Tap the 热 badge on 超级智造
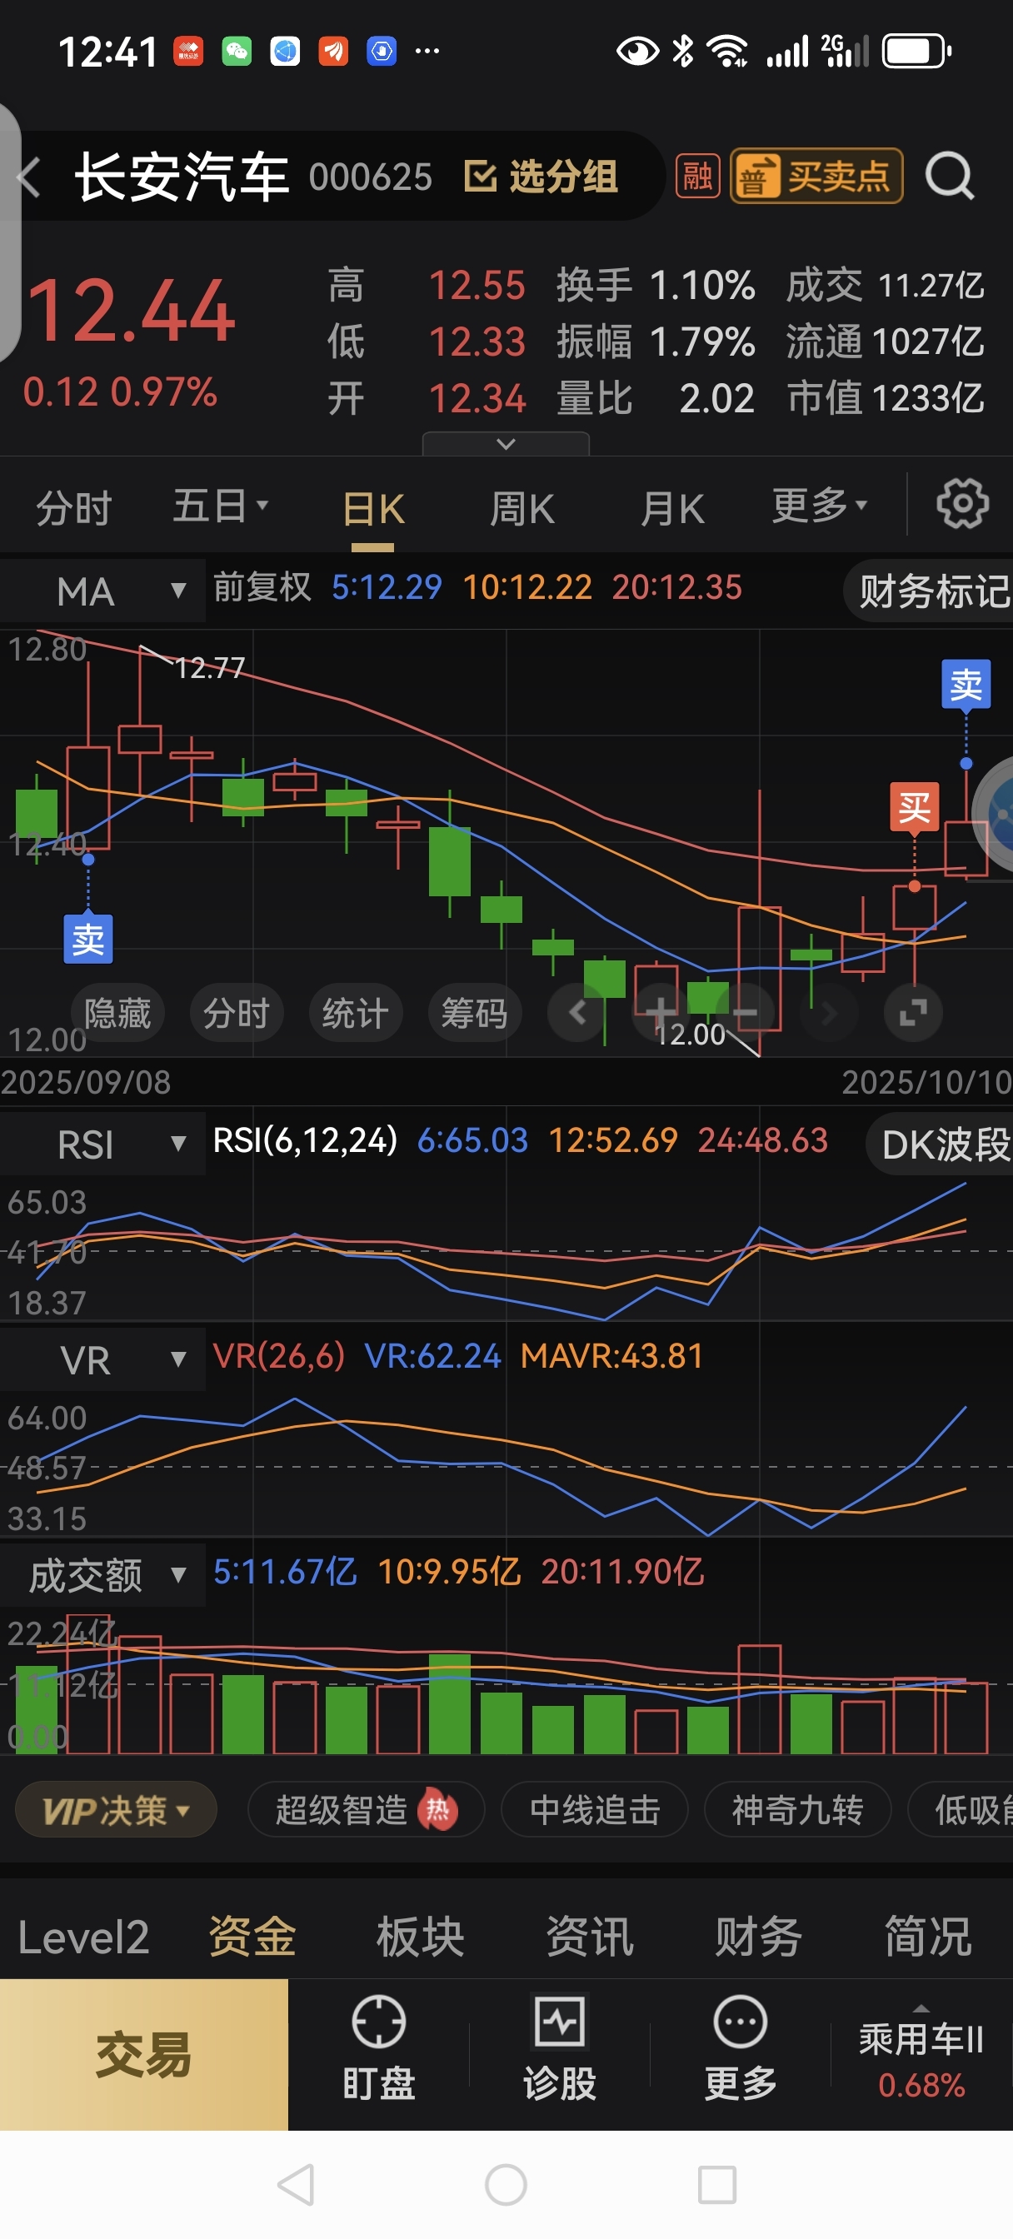Image resolution: width=1013 pixels, height=2239 pixels. (437, 1810)
